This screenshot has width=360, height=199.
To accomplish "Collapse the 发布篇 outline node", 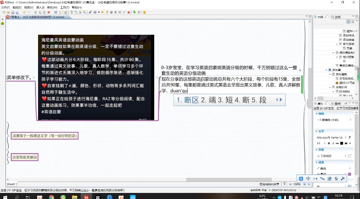I will coord(326,70).
